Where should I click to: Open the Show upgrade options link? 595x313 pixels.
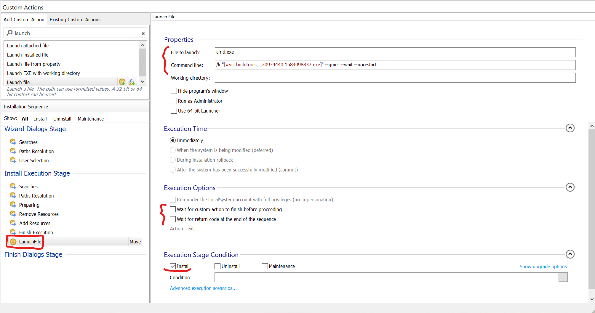point(543,267)
